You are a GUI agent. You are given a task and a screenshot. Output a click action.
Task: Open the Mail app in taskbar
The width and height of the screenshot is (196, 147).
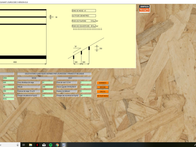(x=44, y=145)
